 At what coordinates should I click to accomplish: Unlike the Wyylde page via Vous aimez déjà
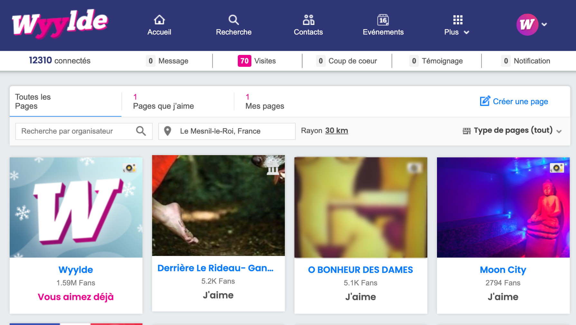[x=76, y=297]
